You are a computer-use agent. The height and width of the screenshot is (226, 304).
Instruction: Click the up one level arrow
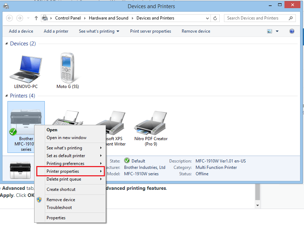click(36, 18)
